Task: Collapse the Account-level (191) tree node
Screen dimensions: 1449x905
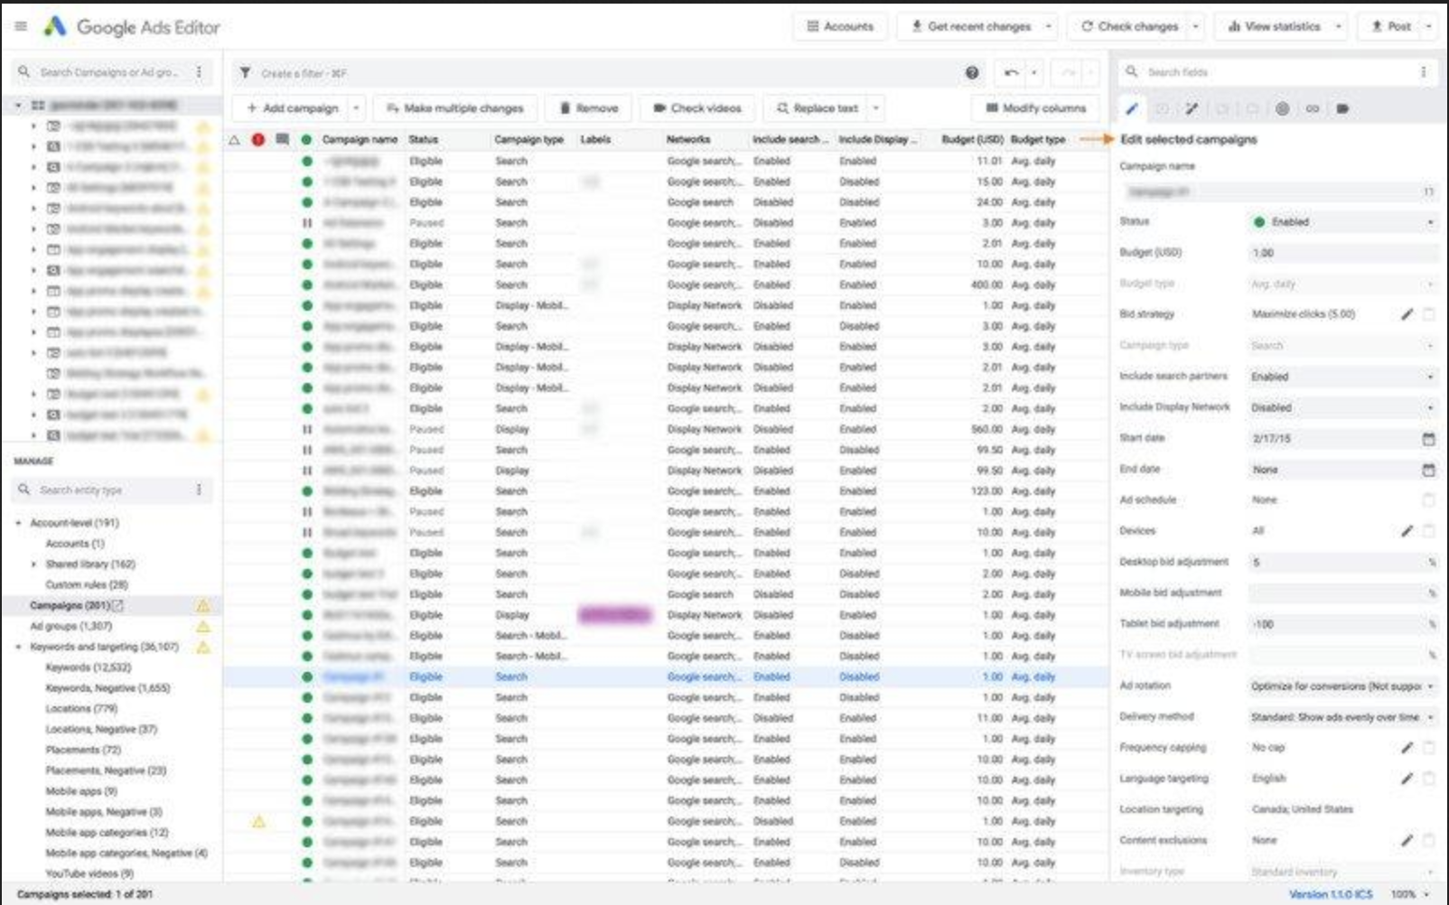Action: coord(18,523)
